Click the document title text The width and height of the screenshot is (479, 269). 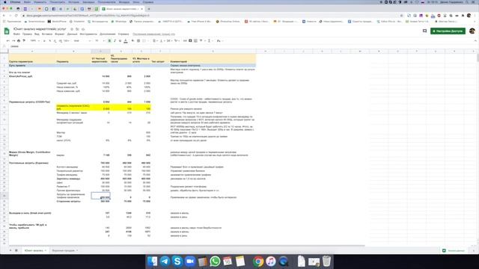click(40, 29)
